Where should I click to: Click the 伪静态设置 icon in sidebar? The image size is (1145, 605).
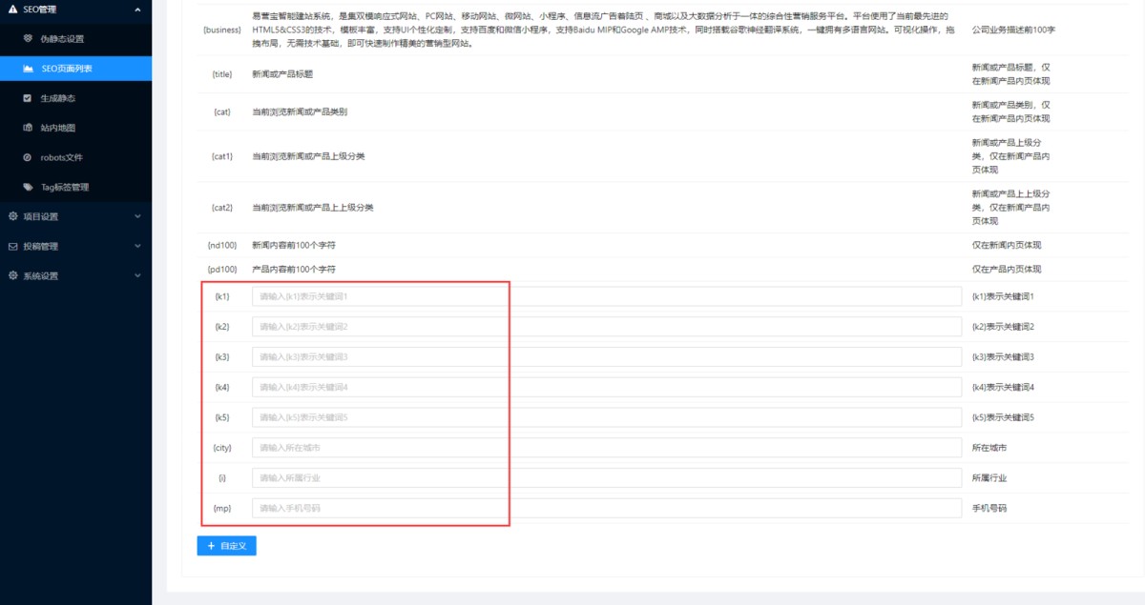tap(29, 39)
